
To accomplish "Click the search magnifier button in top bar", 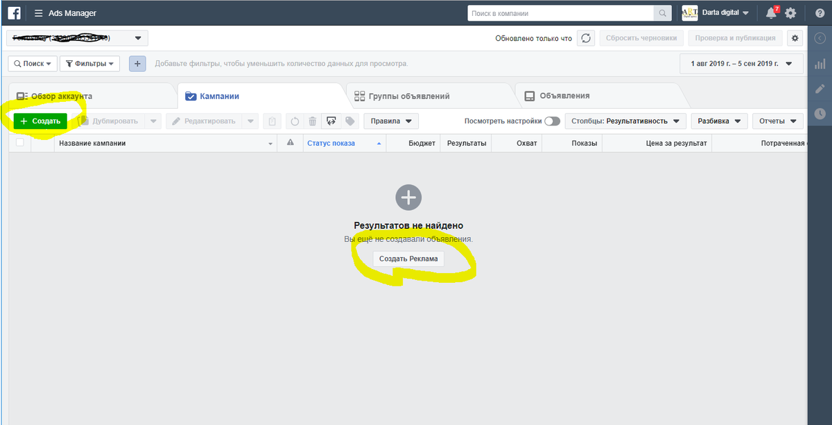I will click(x=663, y=13).
